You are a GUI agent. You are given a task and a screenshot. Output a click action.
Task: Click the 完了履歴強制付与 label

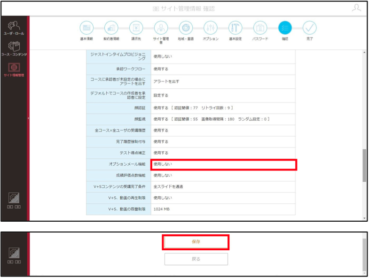pyautogui.click(x=131, y=142)
